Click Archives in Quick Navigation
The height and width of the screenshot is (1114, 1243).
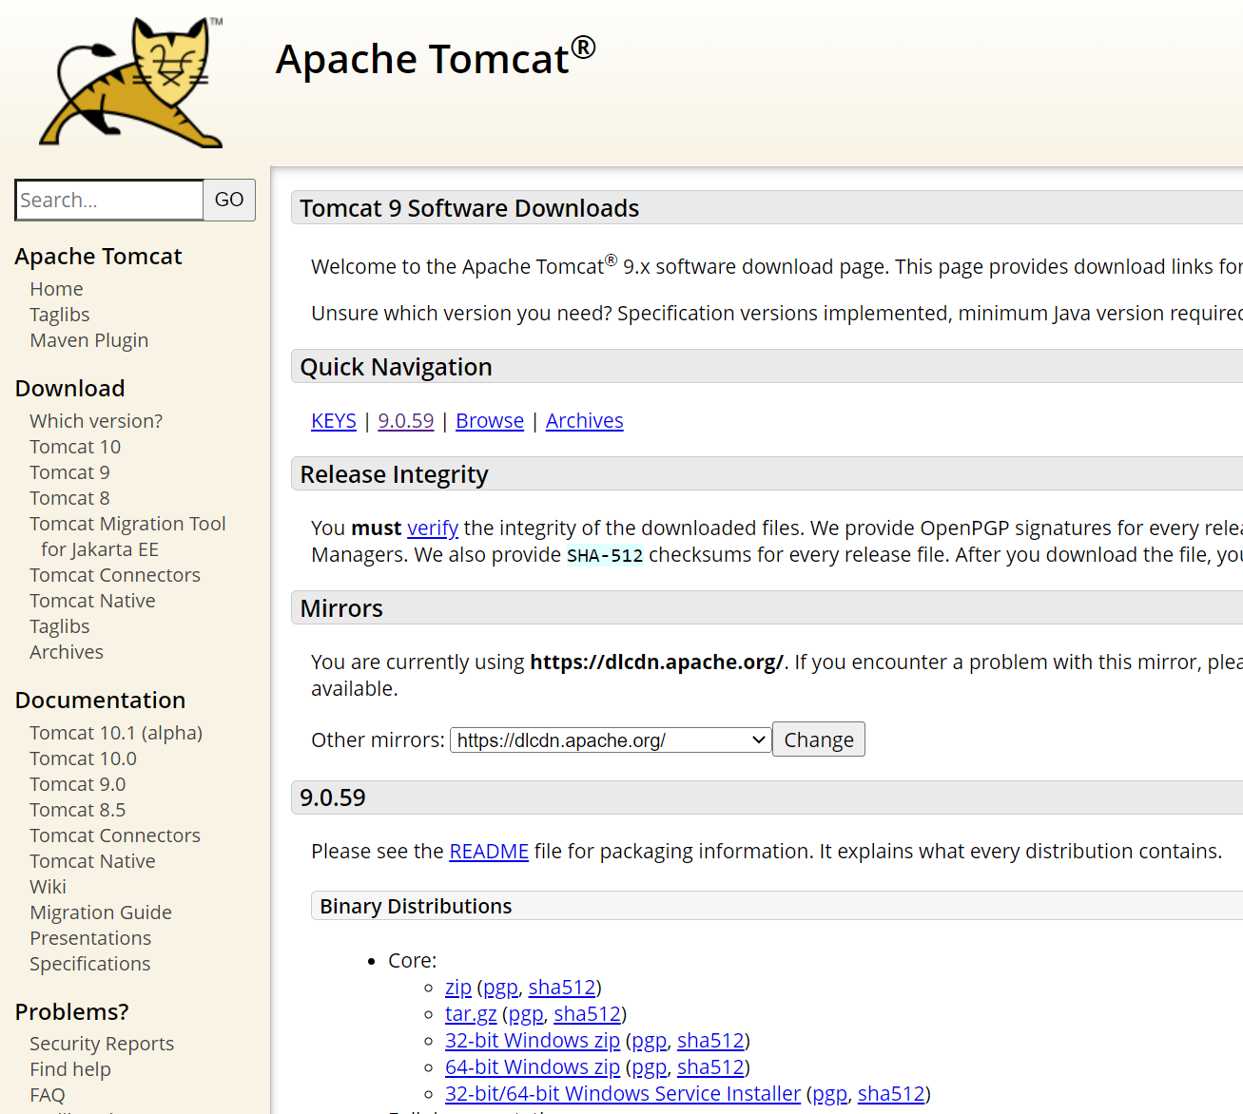tap(585, 421)
